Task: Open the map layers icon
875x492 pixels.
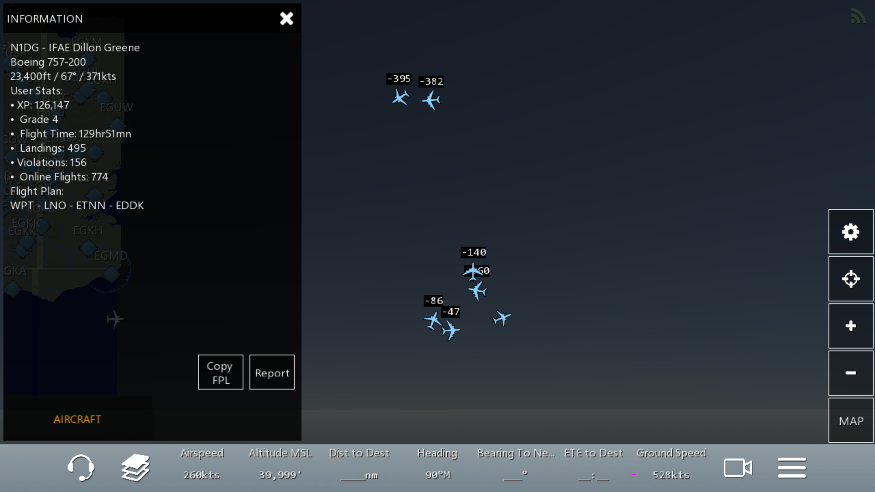Action: pos(135,467)
